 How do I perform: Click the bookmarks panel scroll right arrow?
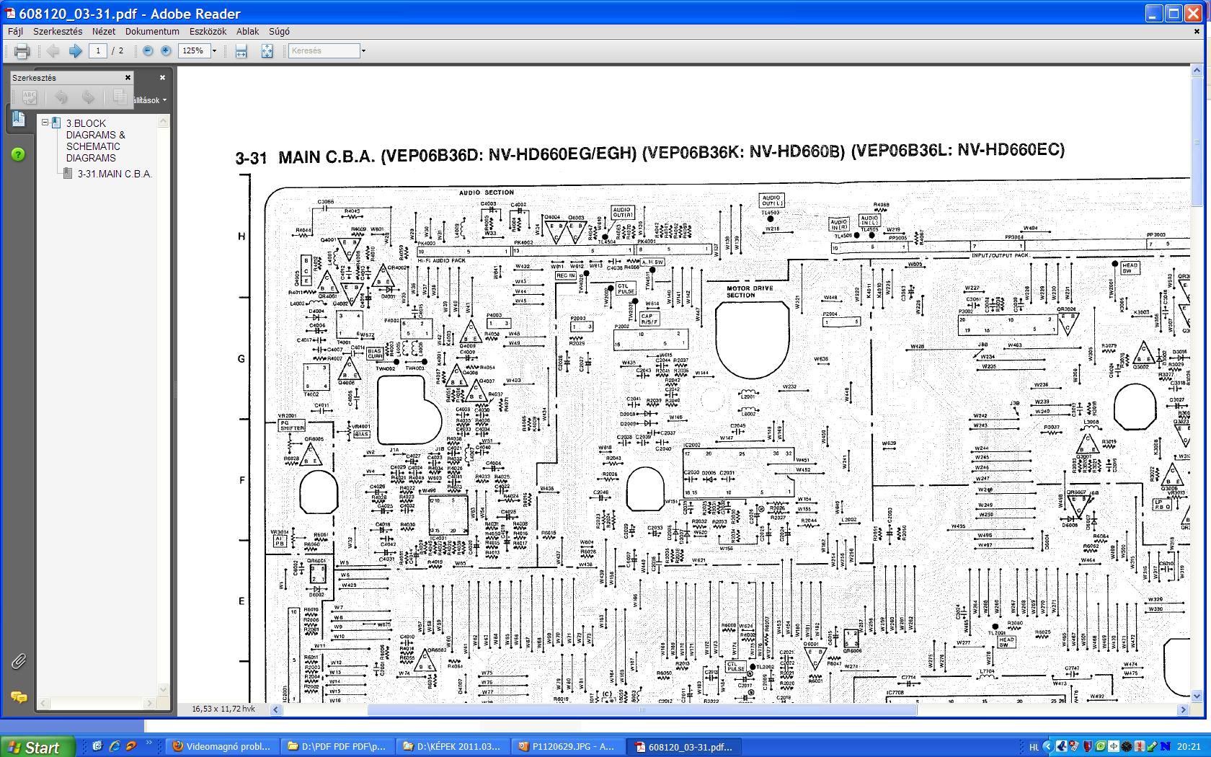click(x=150, y=703)
